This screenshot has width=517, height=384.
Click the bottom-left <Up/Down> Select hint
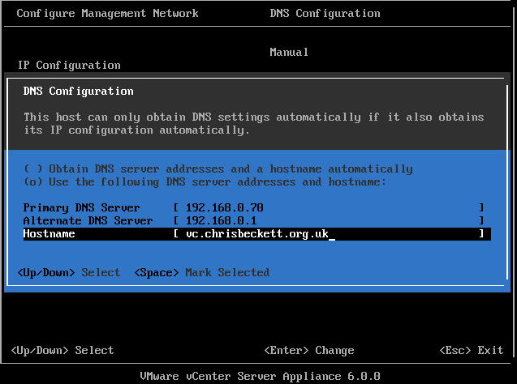(x=62, y=351)
